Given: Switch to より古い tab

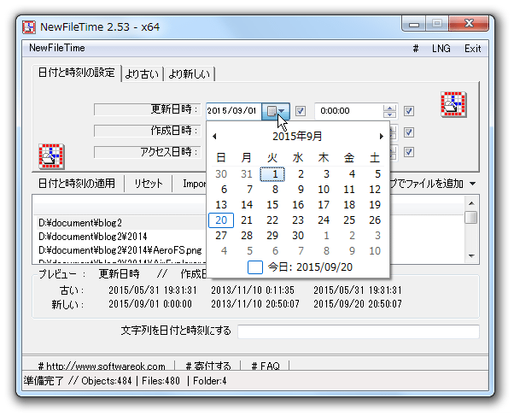Looking at the screenshot, I should (x=143, y=73).
